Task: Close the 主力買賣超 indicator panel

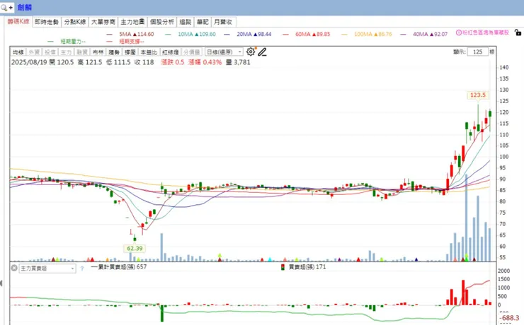Action: tap(14, 268)
